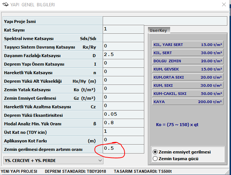
Task: Select KAYA 200.00 t/m² preset
Action: tap(187, 102)
